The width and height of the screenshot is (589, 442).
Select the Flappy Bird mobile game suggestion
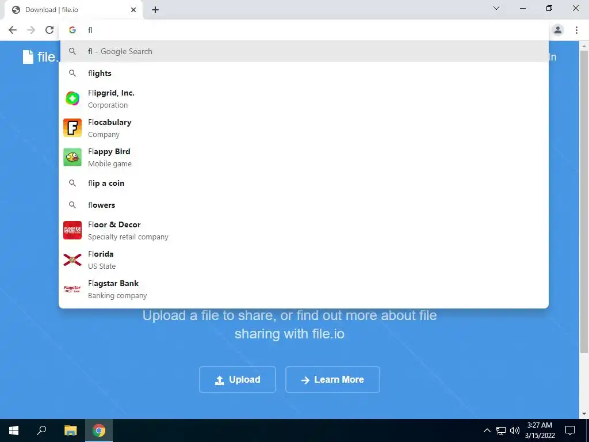click(304, 158)
